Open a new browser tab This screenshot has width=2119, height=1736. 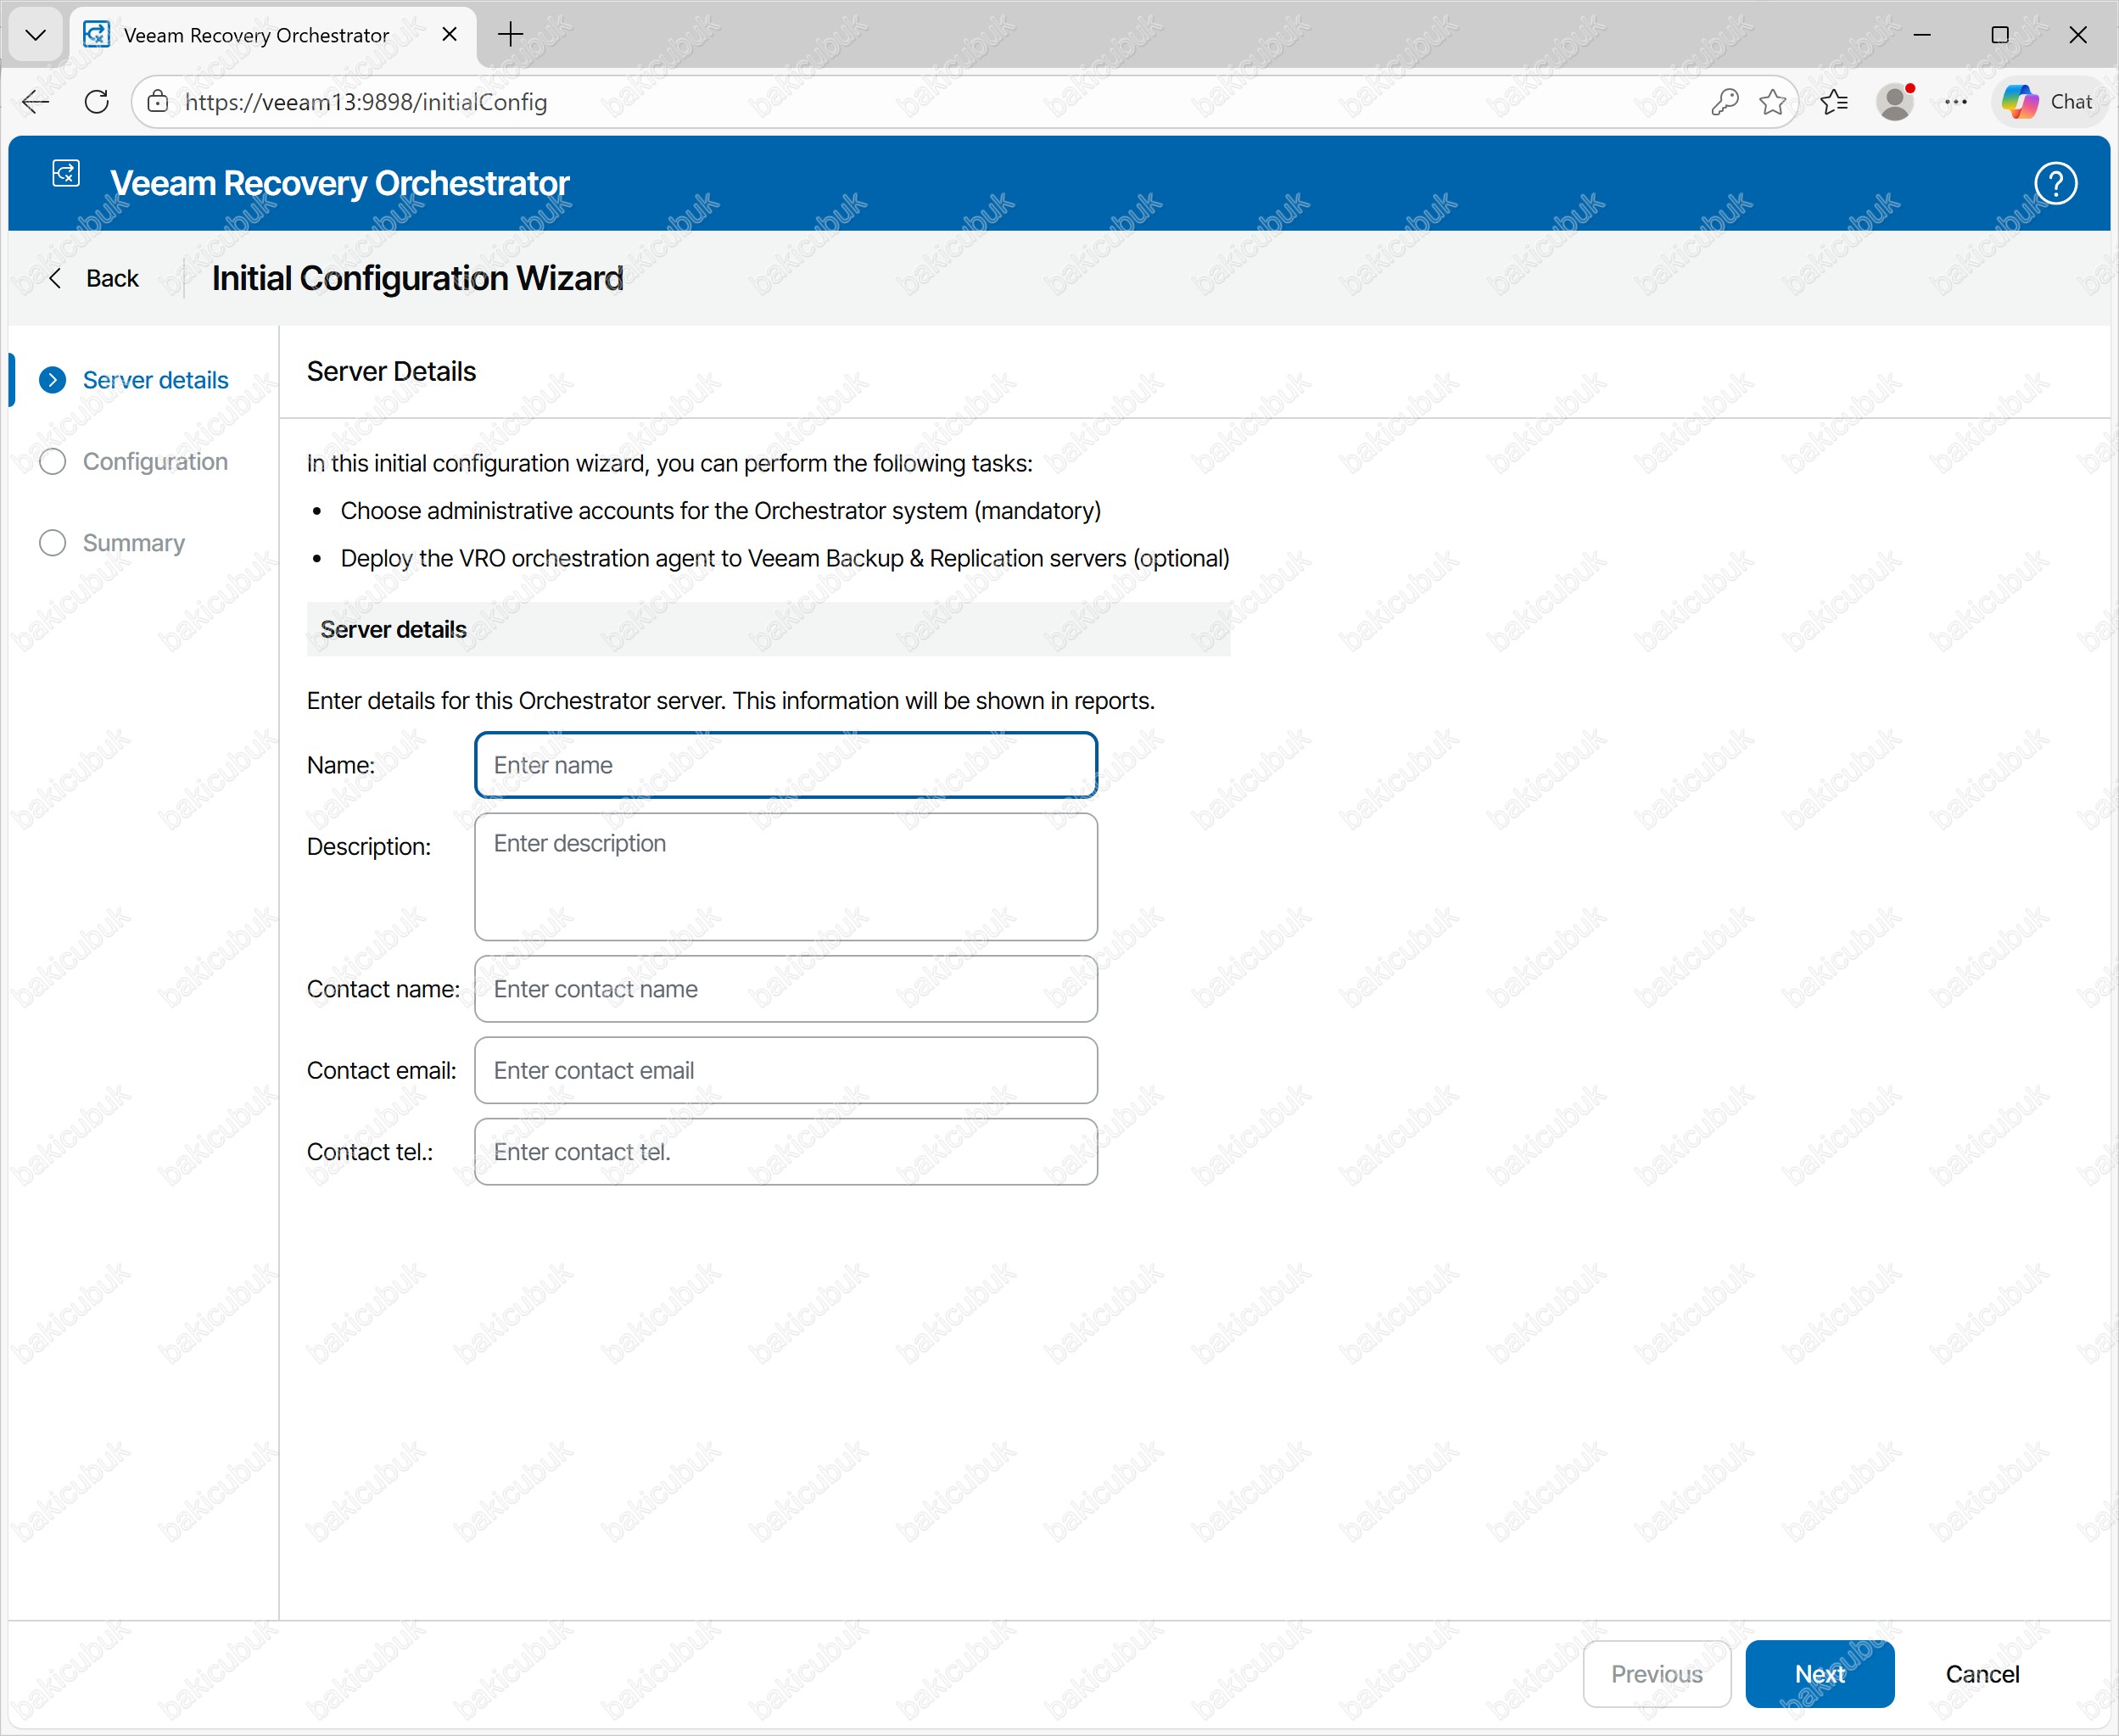(510, 35)
